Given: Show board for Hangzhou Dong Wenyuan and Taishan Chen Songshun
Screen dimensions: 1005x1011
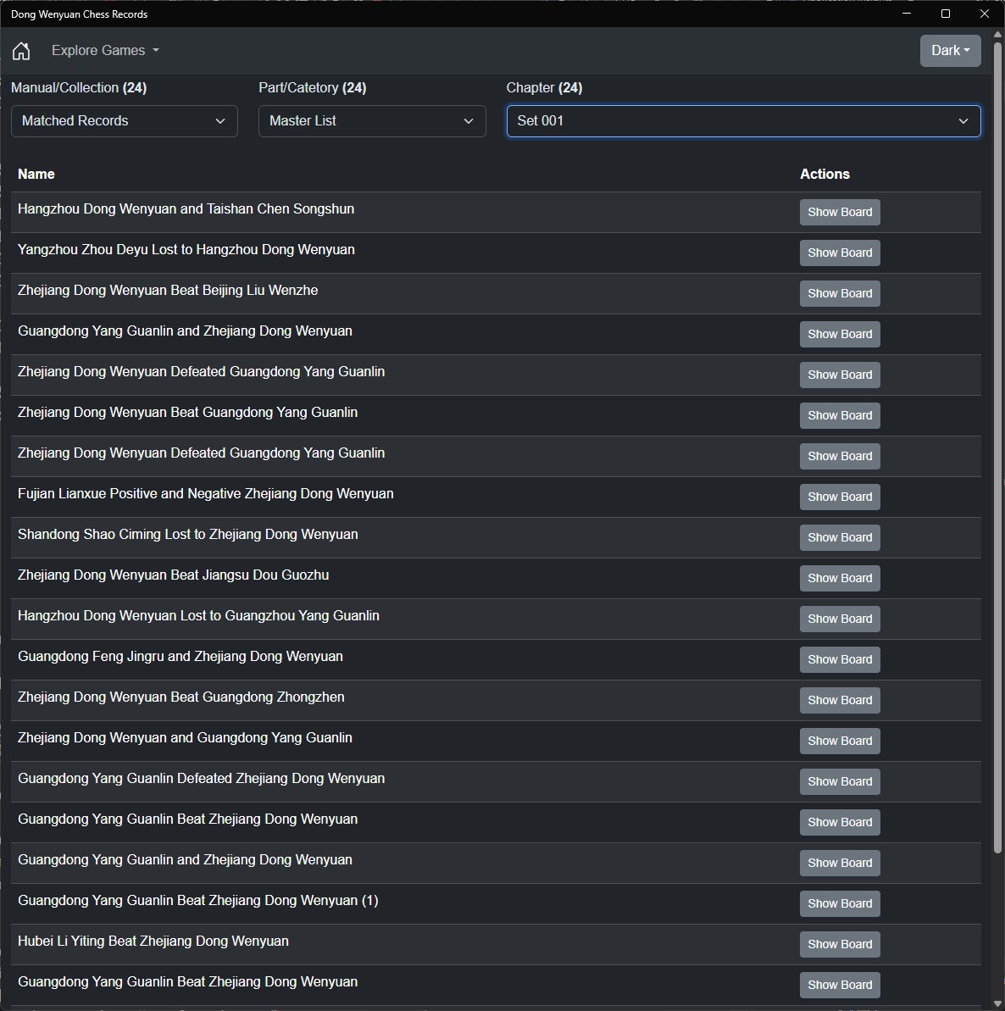Looking at the screenshot, I should pyautogui.click(x=839, y=212).
